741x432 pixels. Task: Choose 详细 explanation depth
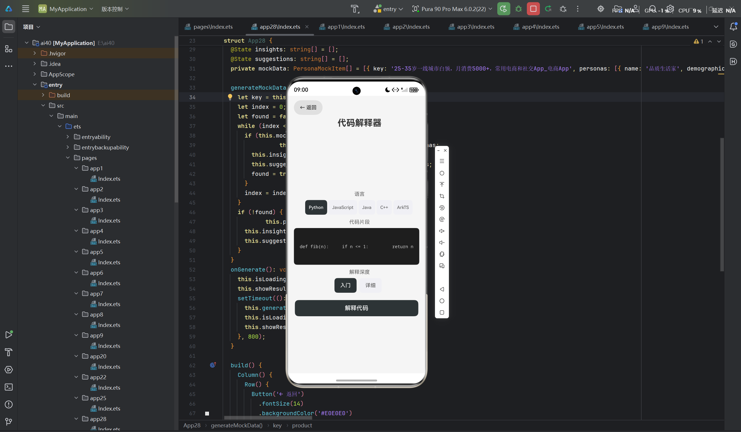(x=370, y=285)
